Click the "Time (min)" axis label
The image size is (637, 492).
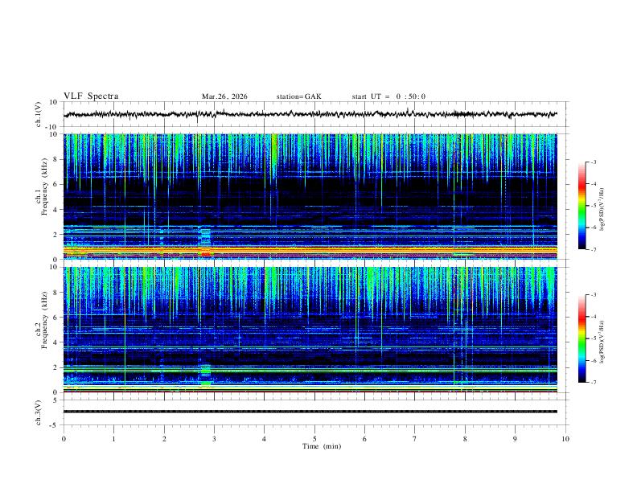pos(322,446)
